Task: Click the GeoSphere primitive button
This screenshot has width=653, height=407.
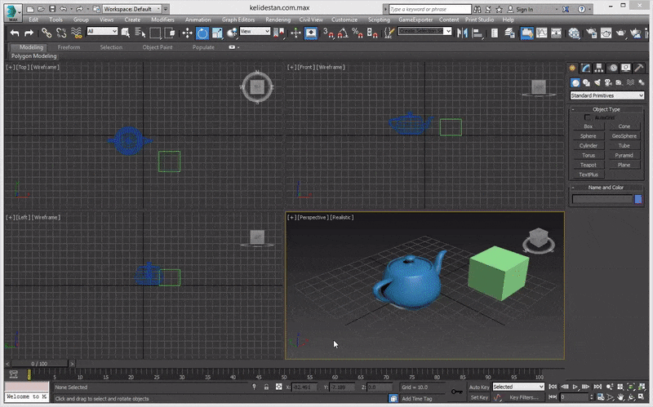Action: tap(624, 135)
